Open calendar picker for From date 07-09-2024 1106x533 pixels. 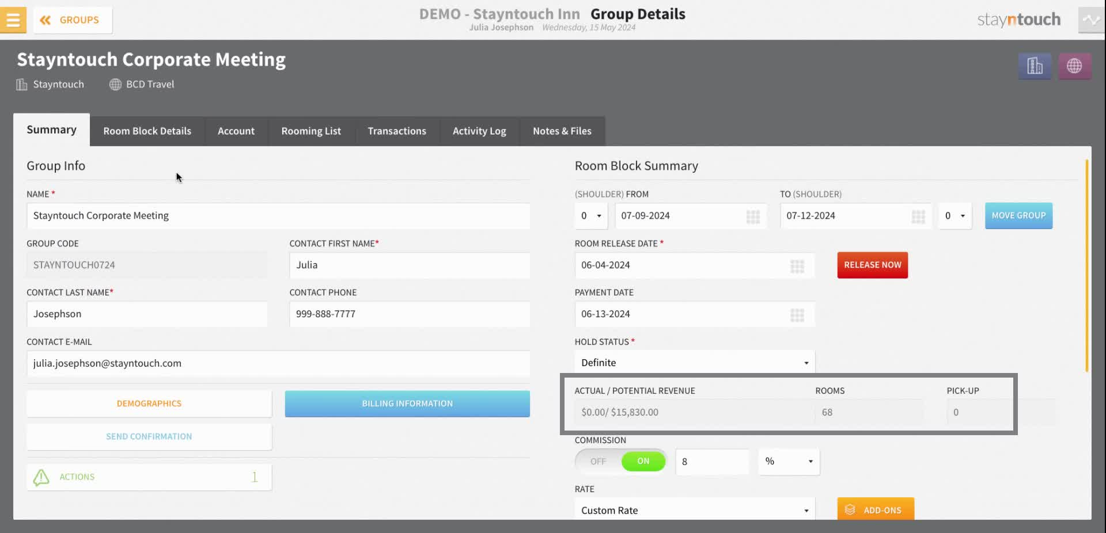753,217
